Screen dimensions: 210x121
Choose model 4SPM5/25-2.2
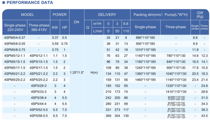[x=15, y=80]
